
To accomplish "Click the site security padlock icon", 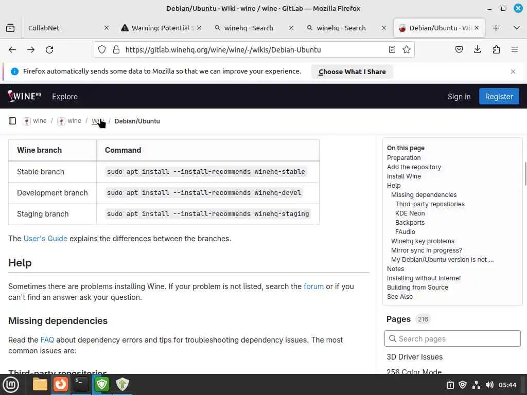I will [x=116, y=50].
